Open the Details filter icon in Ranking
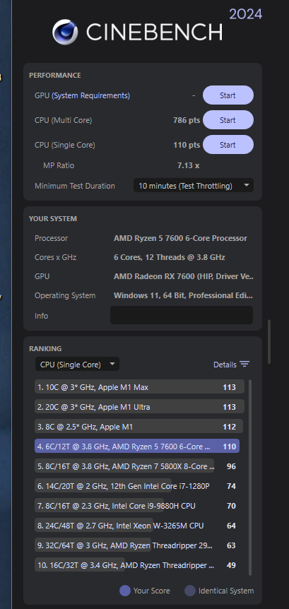The height and width of the screenshot is (609, 289). 244,365
